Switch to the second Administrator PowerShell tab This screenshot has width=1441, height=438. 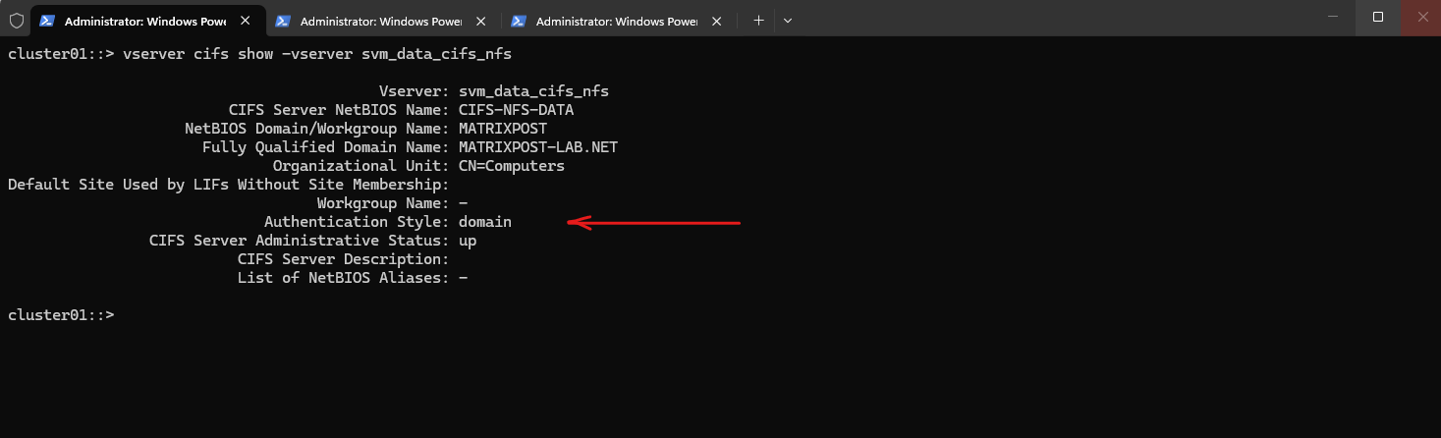(371, 20)
